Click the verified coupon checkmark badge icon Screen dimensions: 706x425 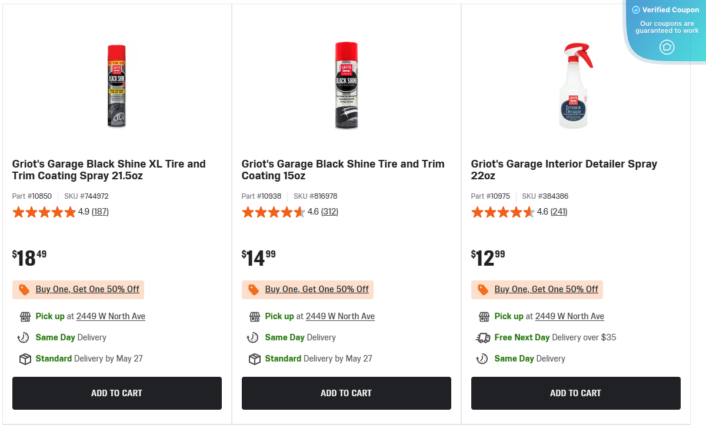[x=635, y=9]
